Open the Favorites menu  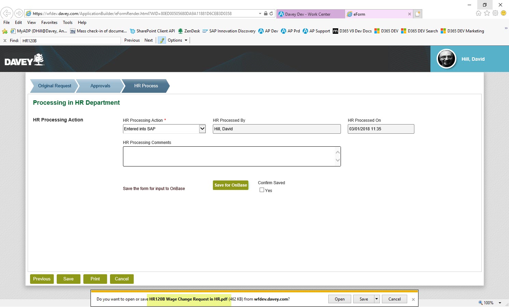click(x=49, y=23)
